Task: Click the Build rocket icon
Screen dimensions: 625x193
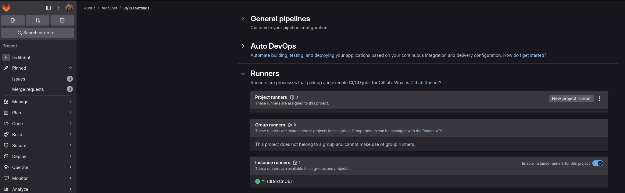Action: 6,135
